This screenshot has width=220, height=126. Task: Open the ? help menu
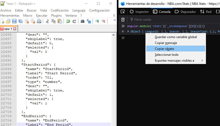81,16
